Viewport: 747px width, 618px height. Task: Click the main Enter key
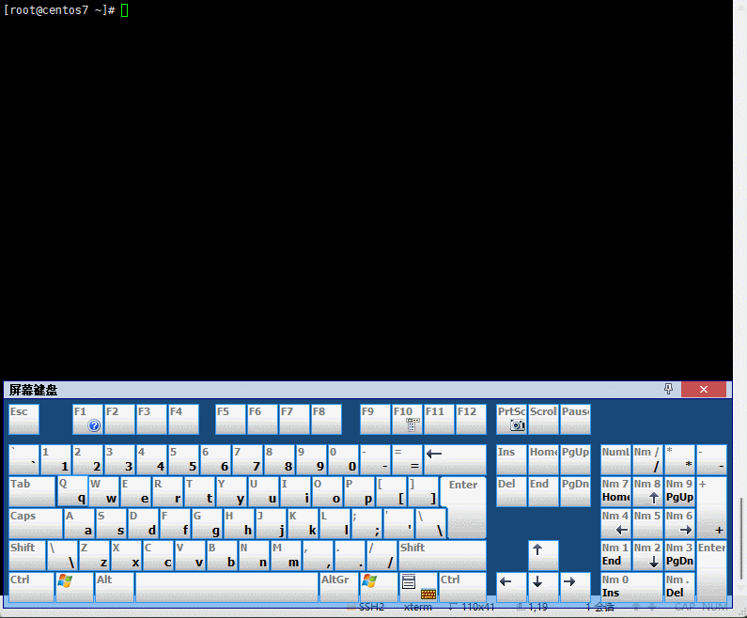click(x=463, y=507)
